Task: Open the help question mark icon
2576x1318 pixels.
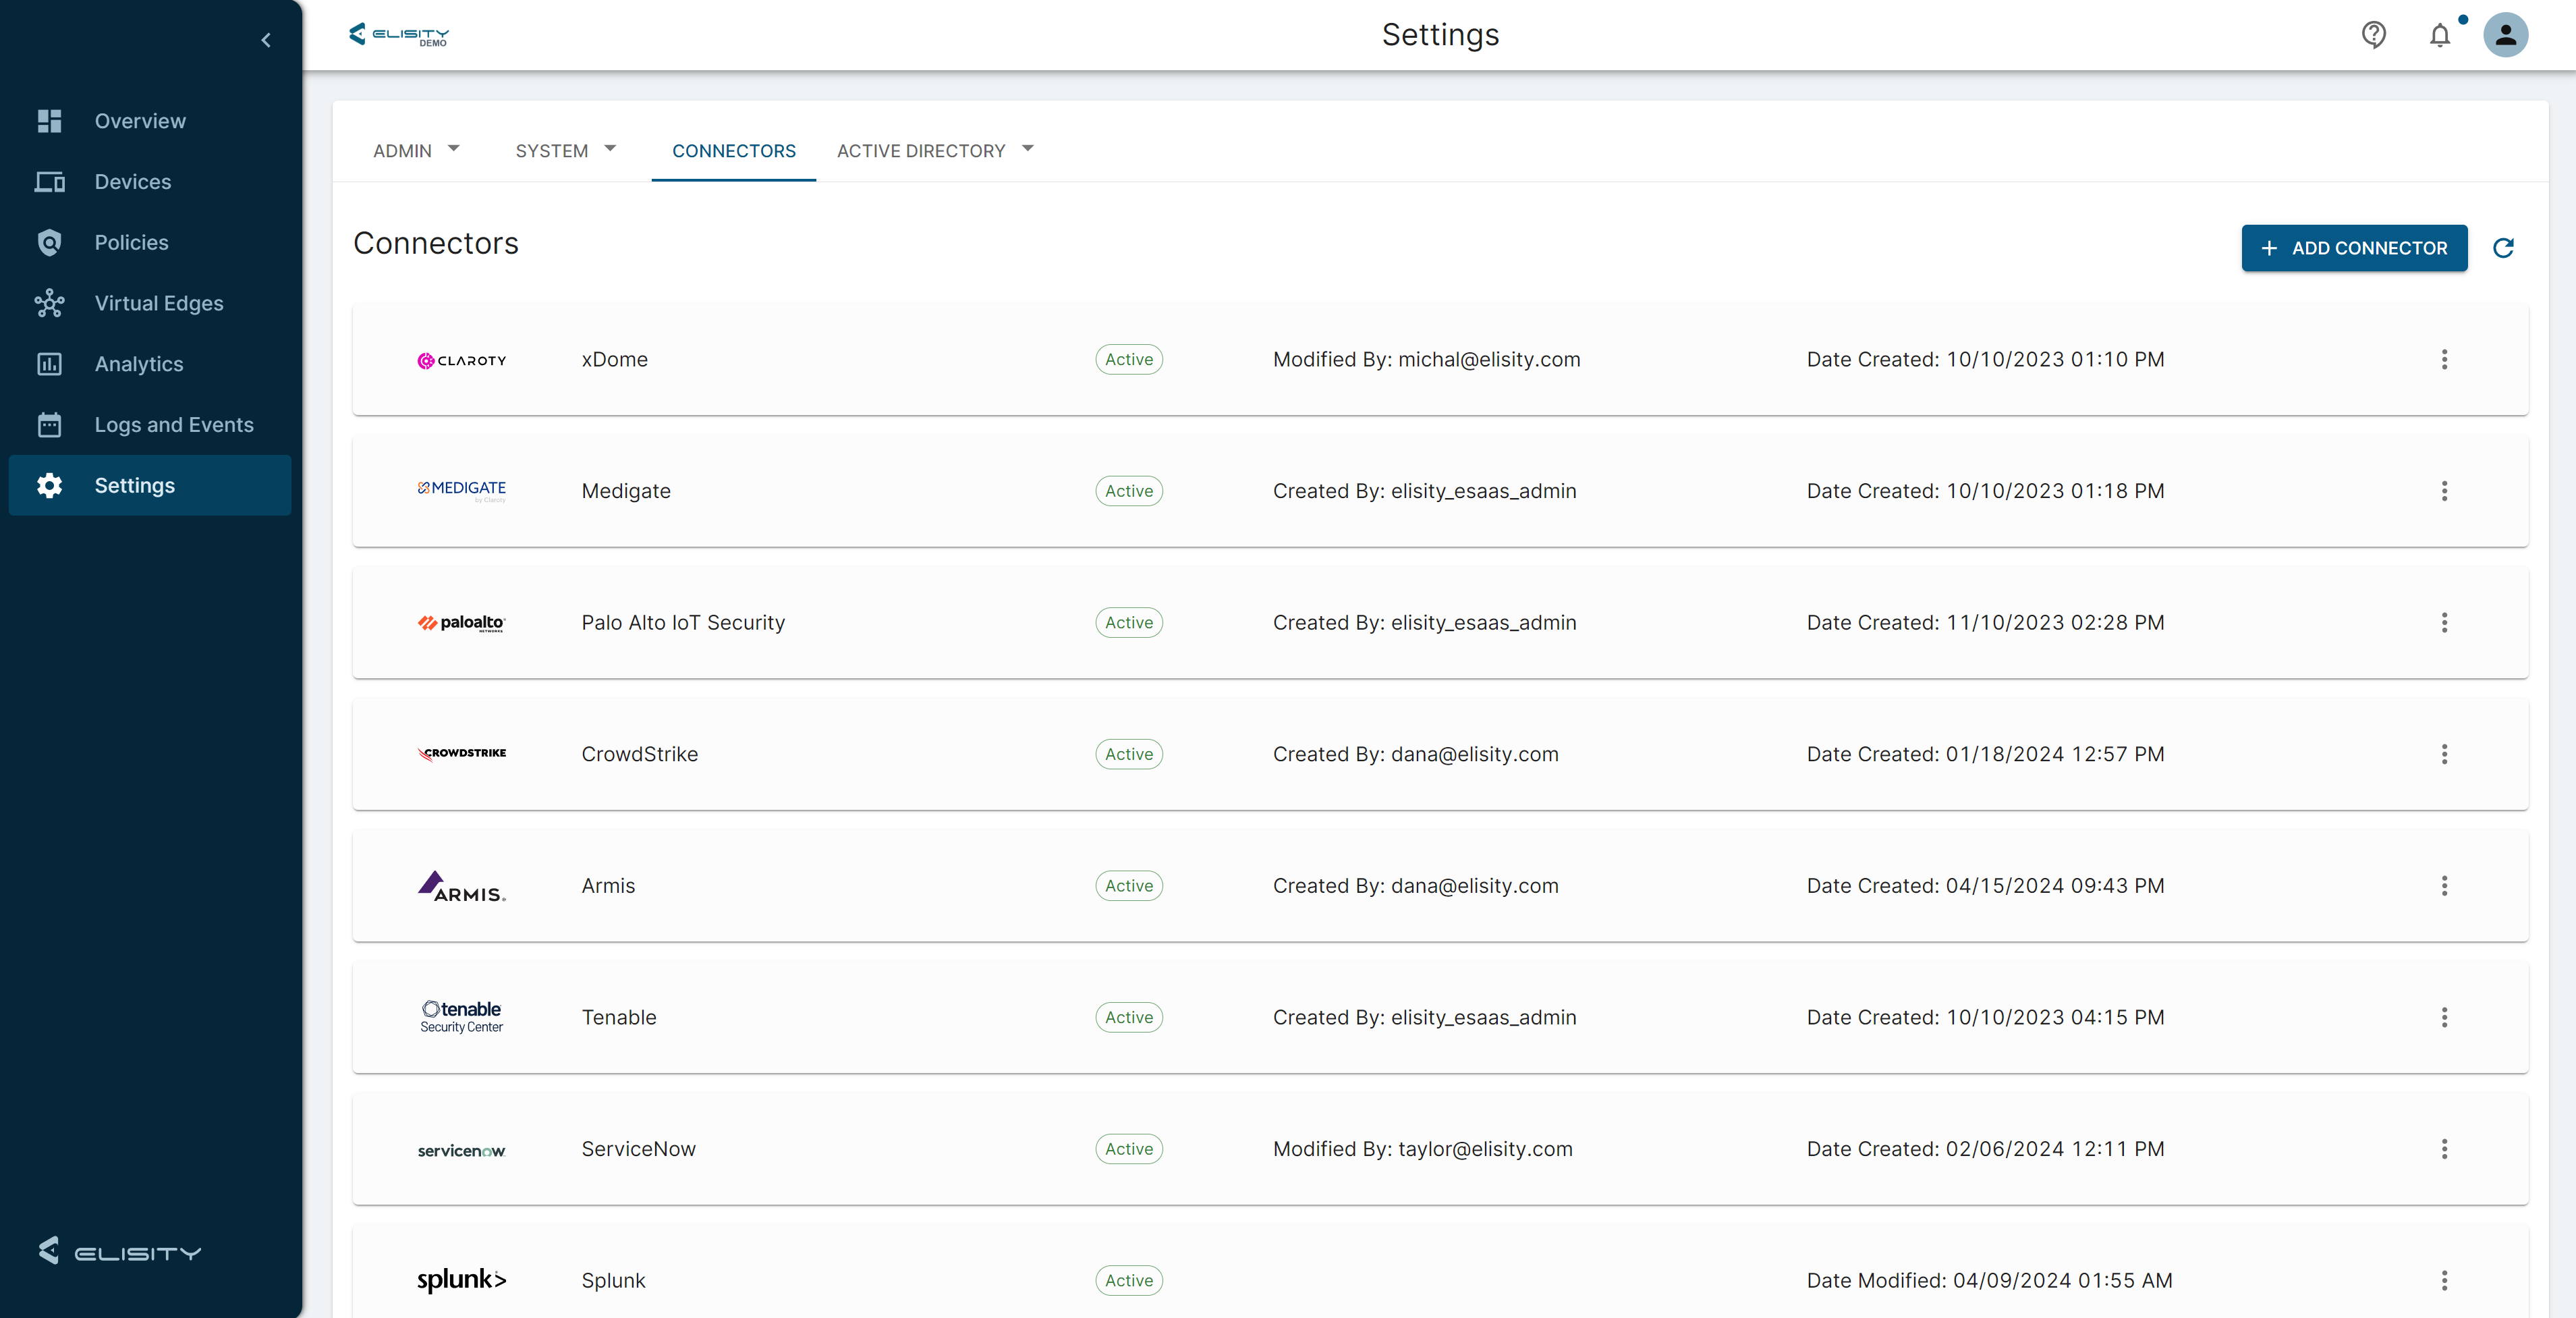Action: pos(2373,35)
